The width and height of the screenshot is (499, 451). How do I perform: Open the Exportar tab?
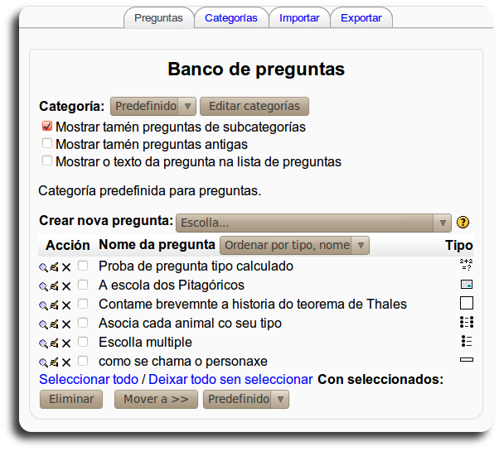[361, 17]
